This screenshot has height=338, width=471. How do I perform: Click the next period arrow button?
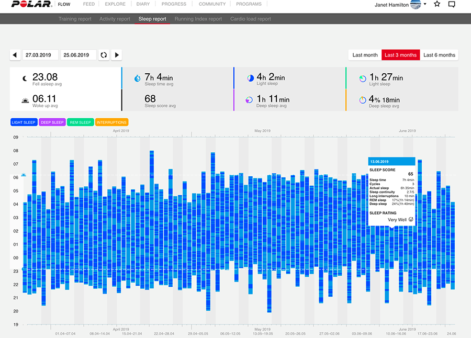117,55
